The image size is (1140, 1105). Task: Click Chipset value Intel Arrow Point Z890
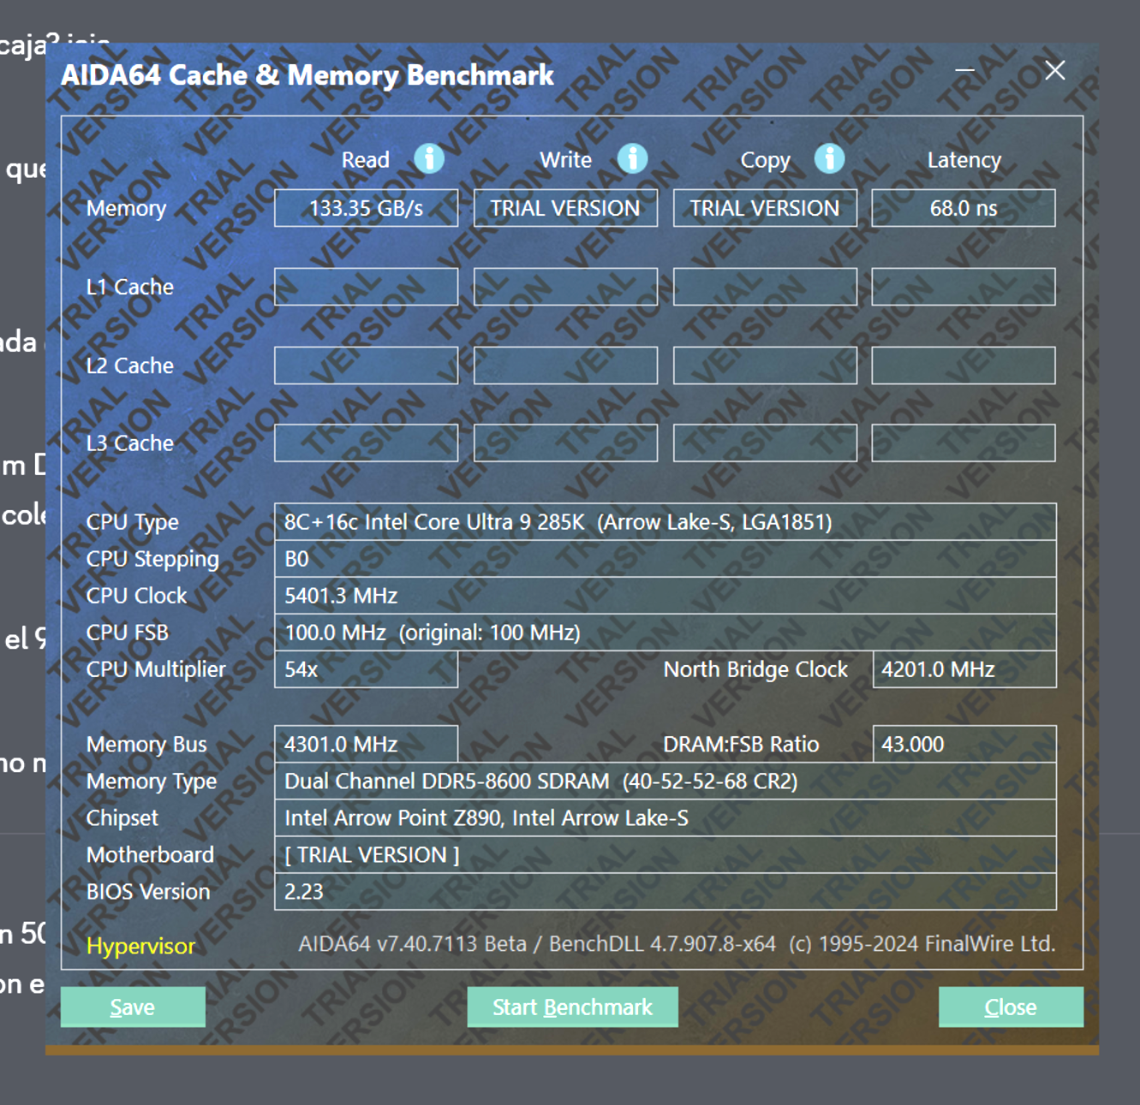(665, 818)
